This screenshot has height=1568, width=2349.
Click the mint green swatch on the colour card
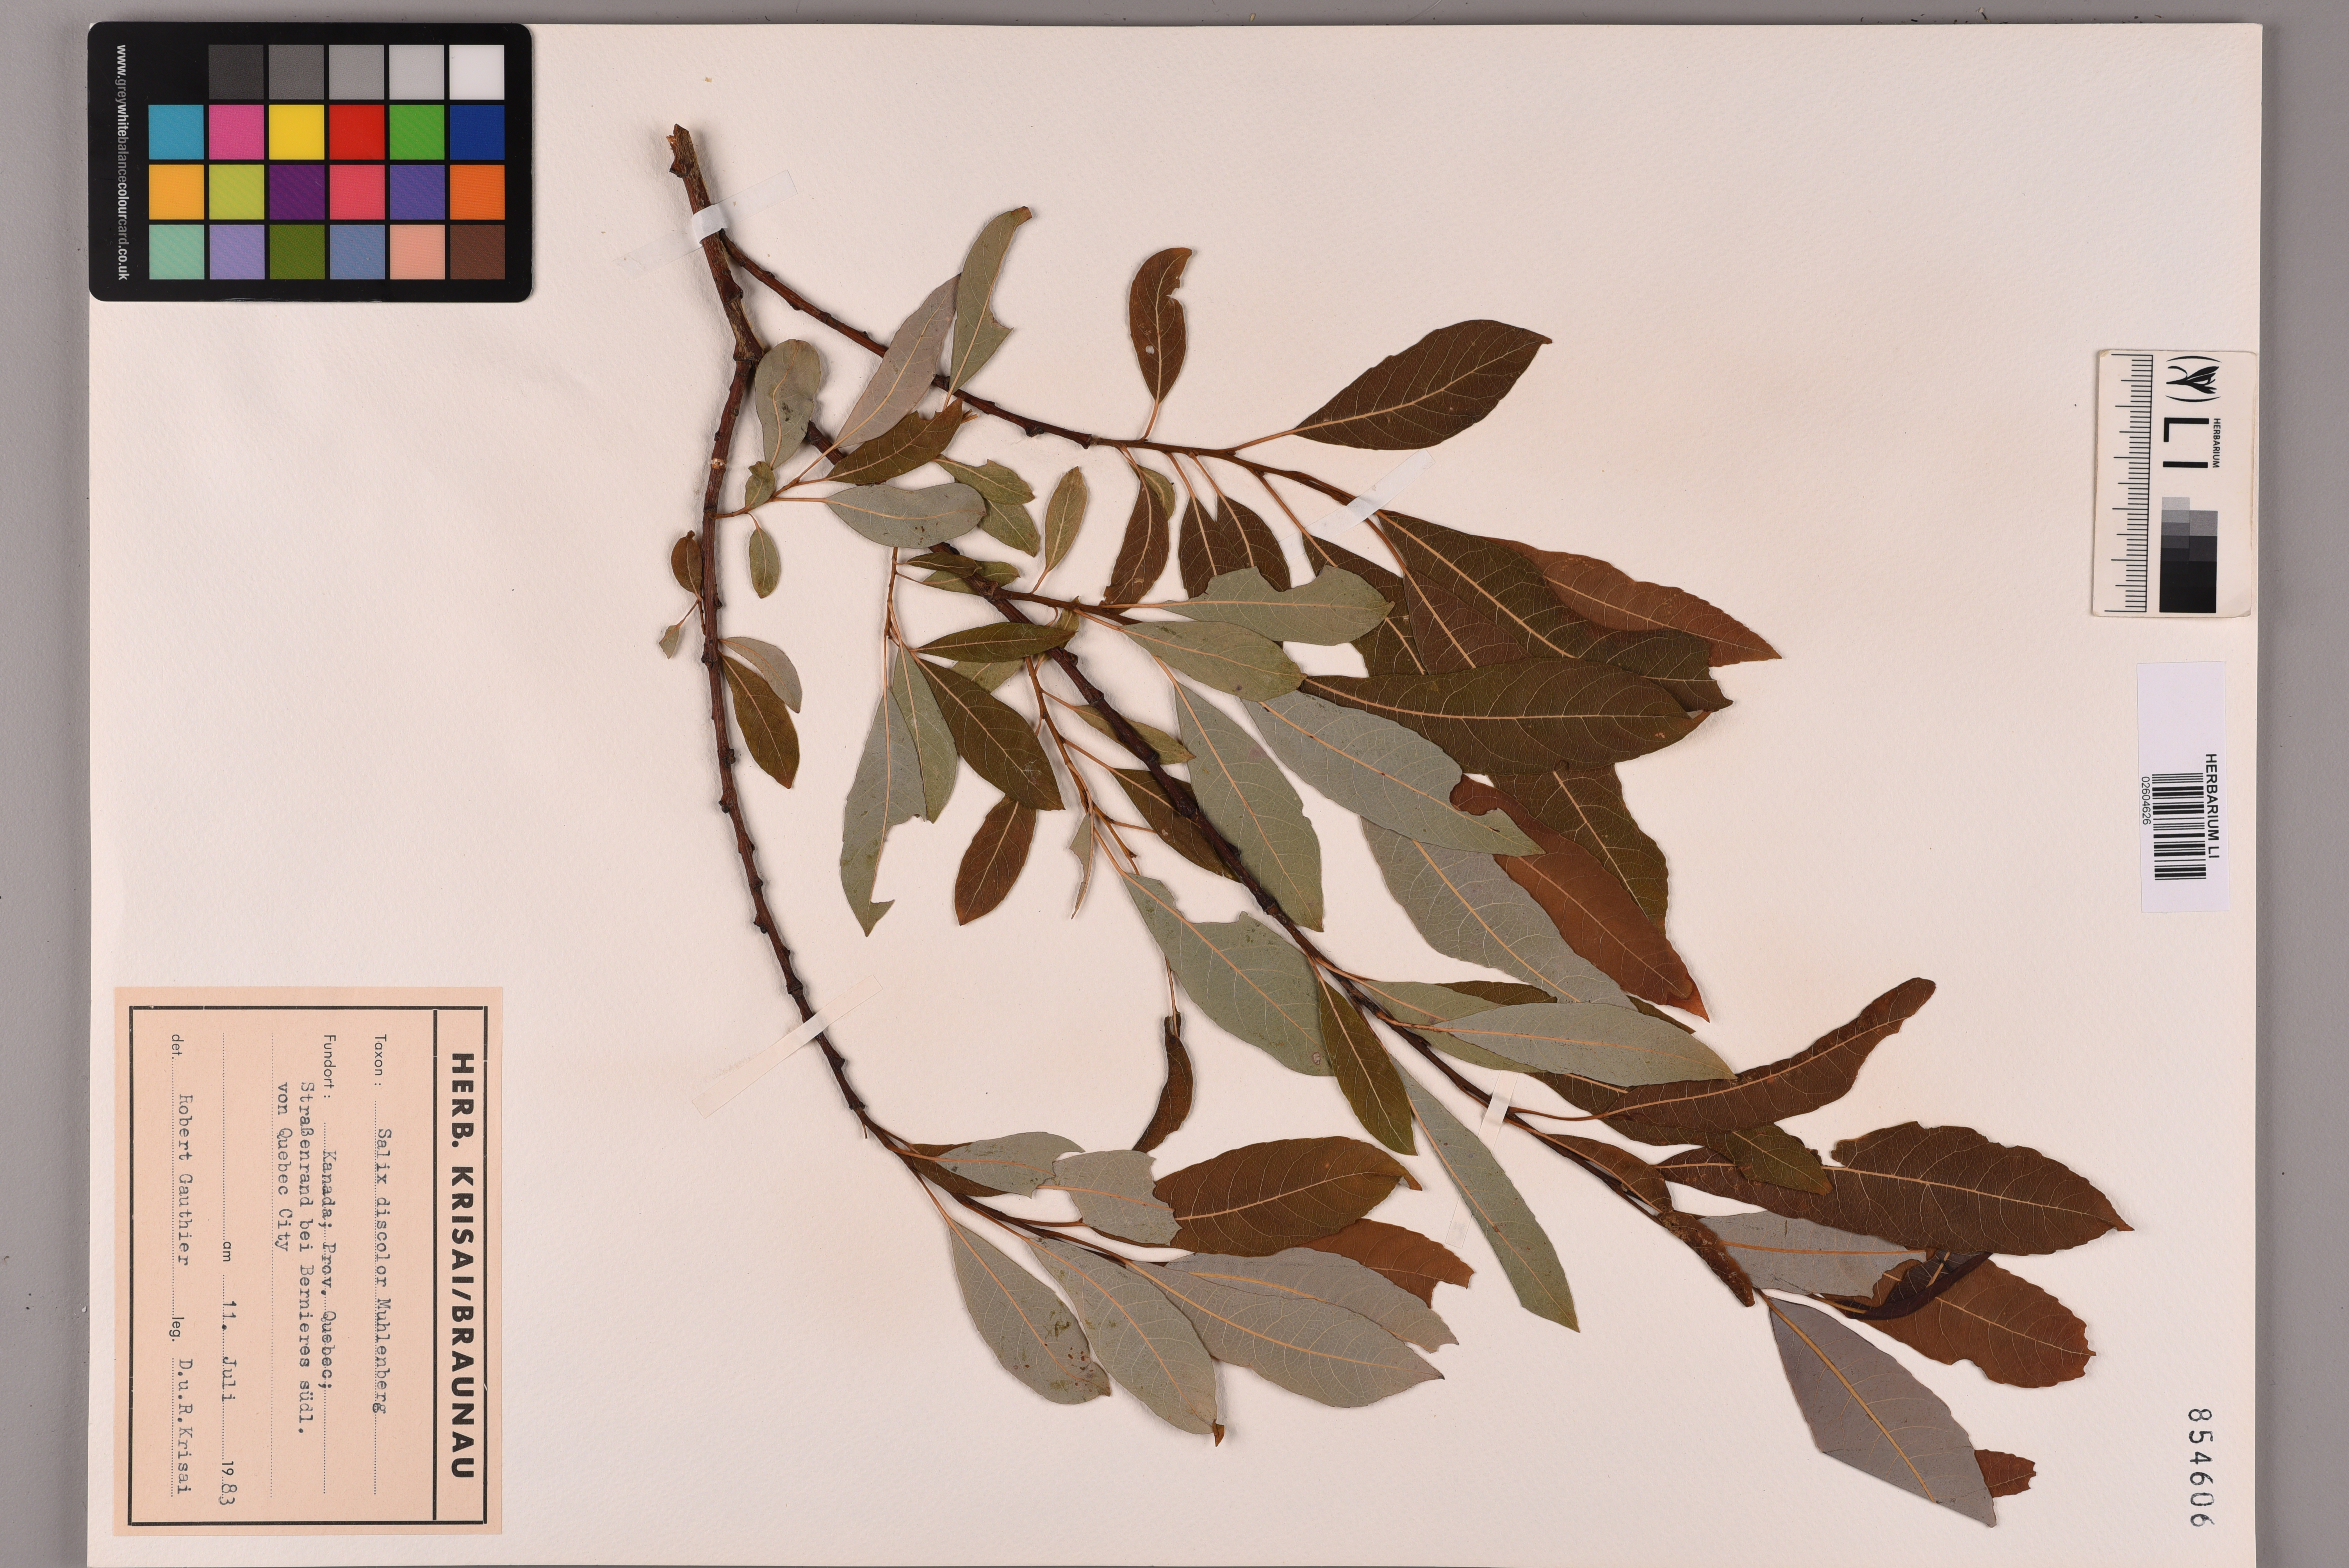[x=176, y=251]
